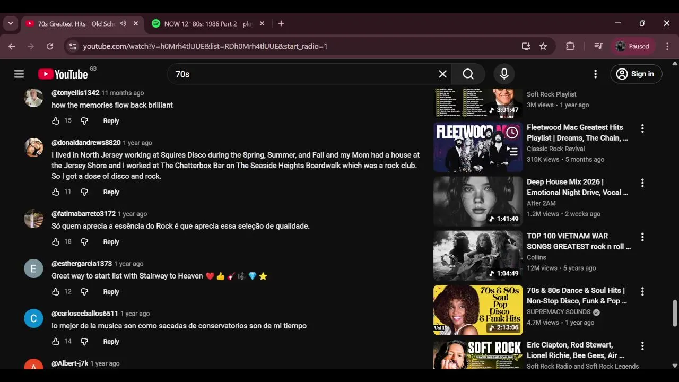Viewport: 679px width, 382px height.
Task: Like the comment by @tonyellis1342
Action: 56,121
